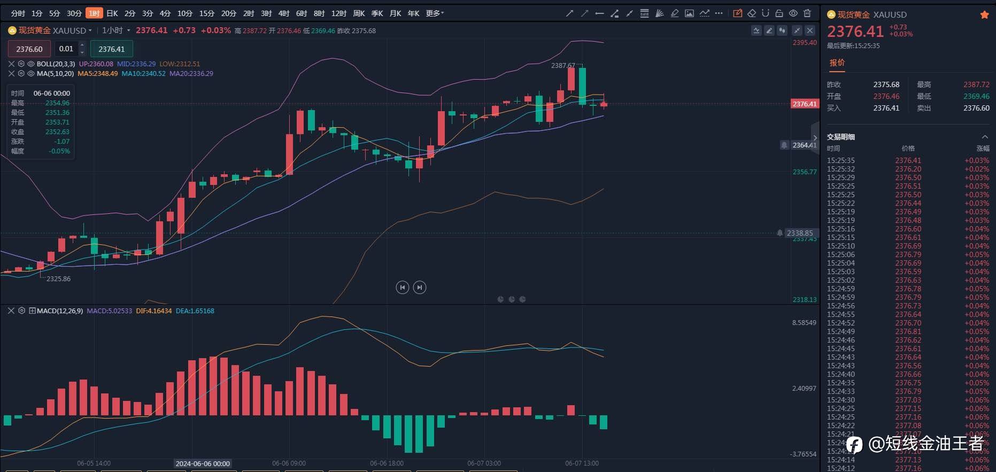The image size is (996, 472).
Task: Click the chart skip-to-latest playback arrow
Action: [x=420, y=288]
